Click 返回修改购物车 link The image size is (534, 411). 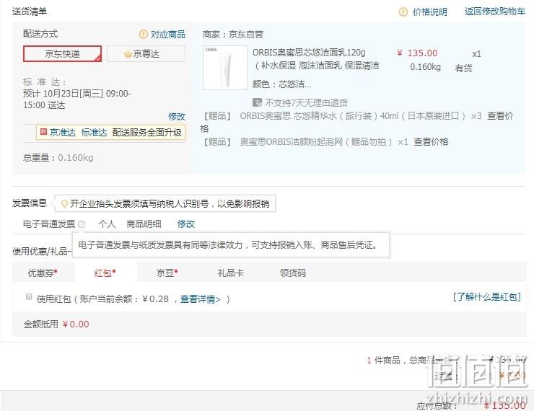coord(495,12)
